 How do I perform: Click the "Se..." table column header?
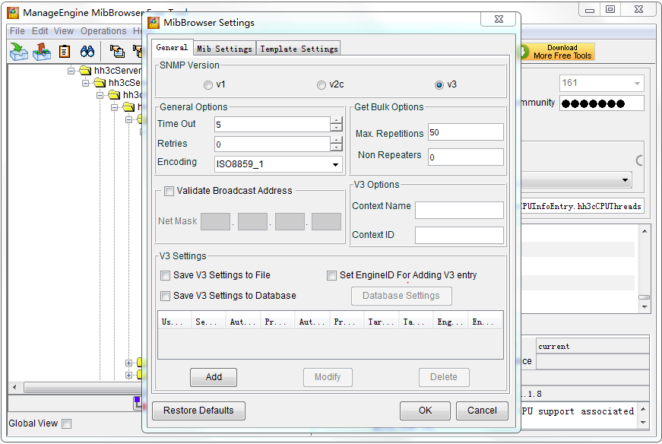point(208,322)
